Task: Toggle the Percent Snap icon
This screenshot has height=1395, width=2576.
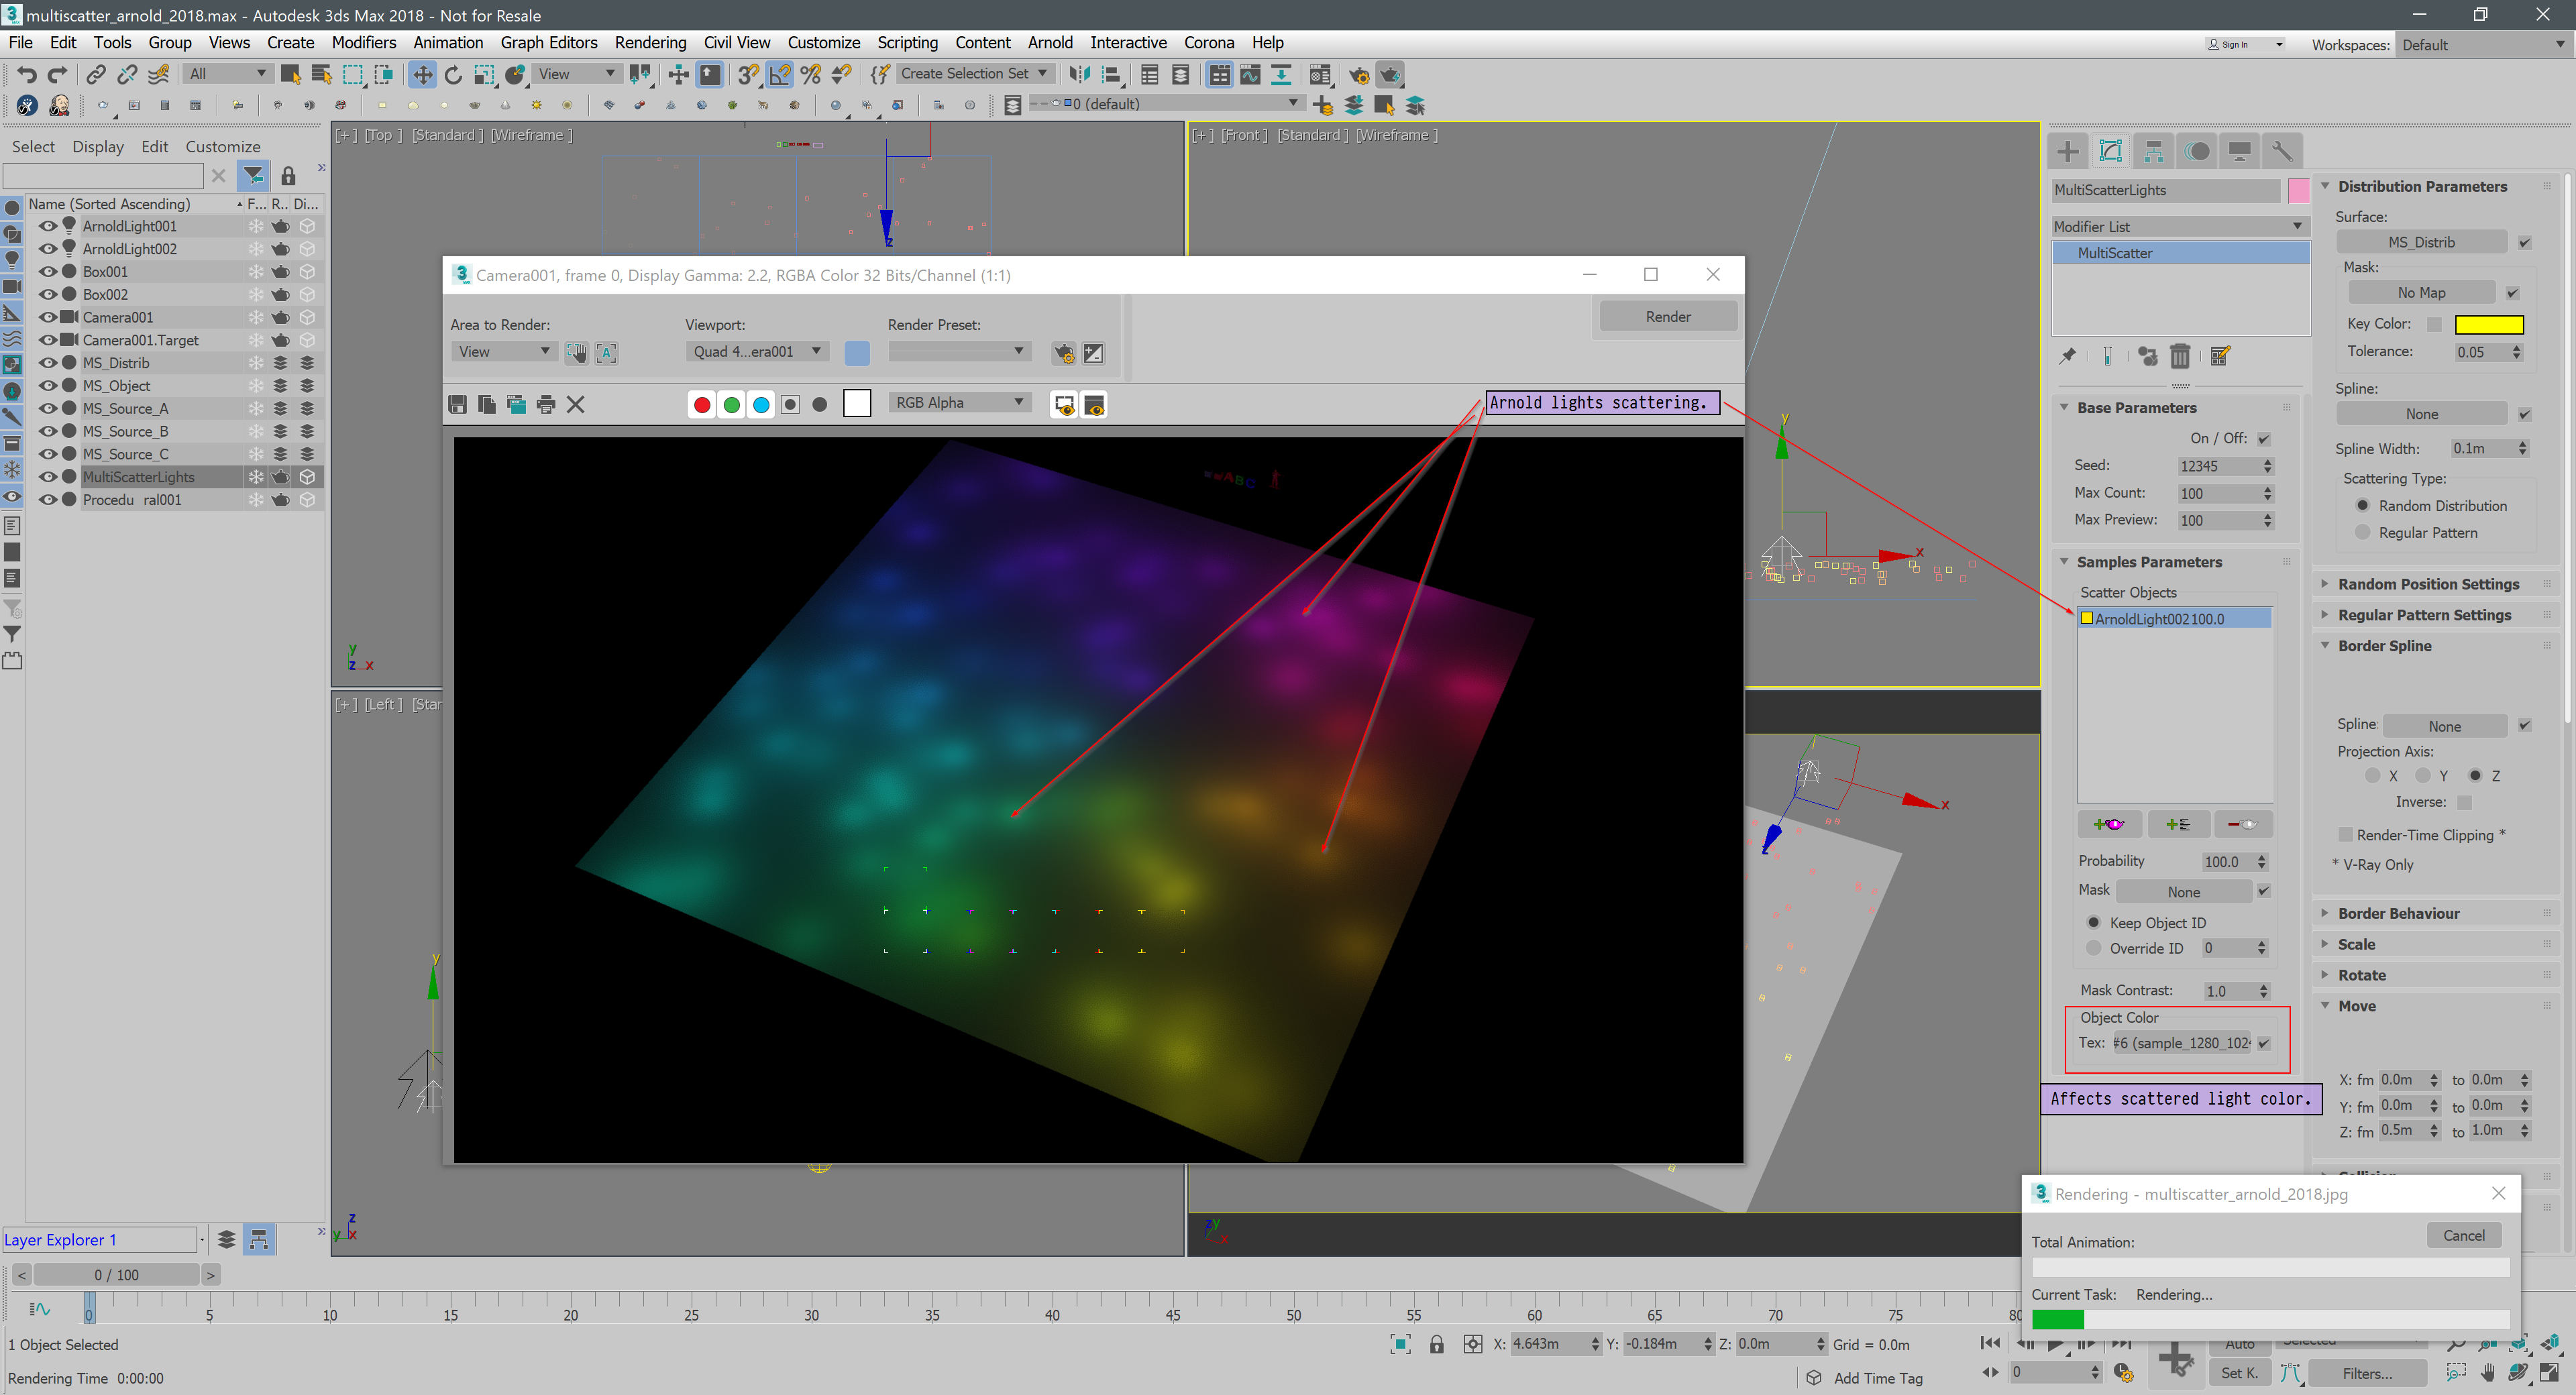Action: pos(811,74)
